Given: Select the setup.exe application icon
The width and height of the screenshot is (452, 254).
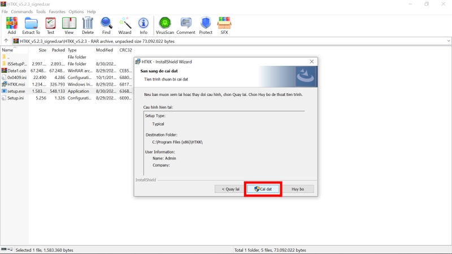Looking at the screenshot, I should (x=4, y=91).
